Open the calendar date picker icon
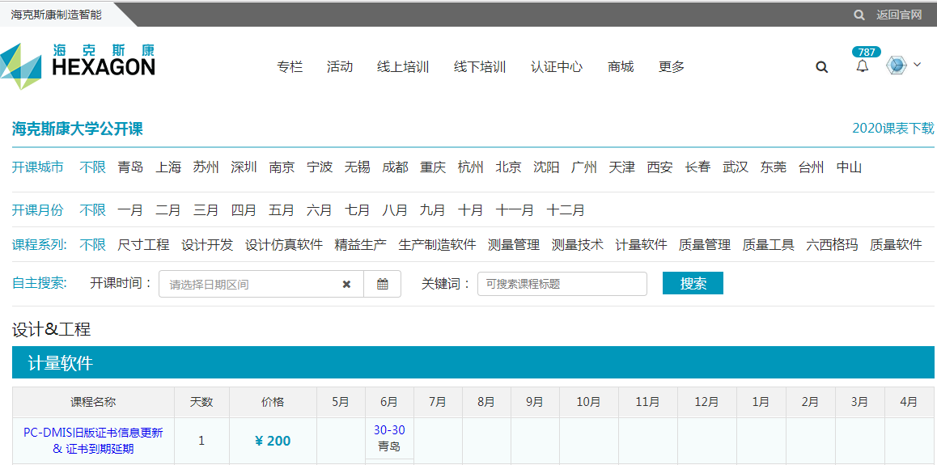 pyautogui.click(x=383, y=284)
